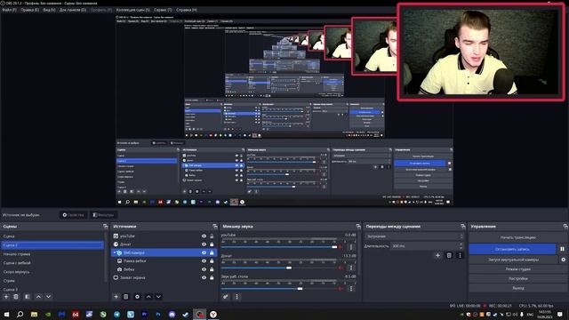
Task: Toggle lock on Донат source
Action: [x=212, y=244]
